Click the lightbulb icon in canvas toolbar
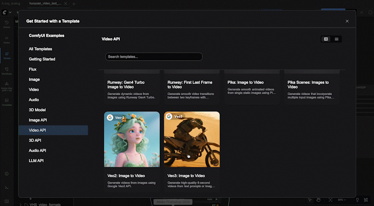 [x=357, y=200]
